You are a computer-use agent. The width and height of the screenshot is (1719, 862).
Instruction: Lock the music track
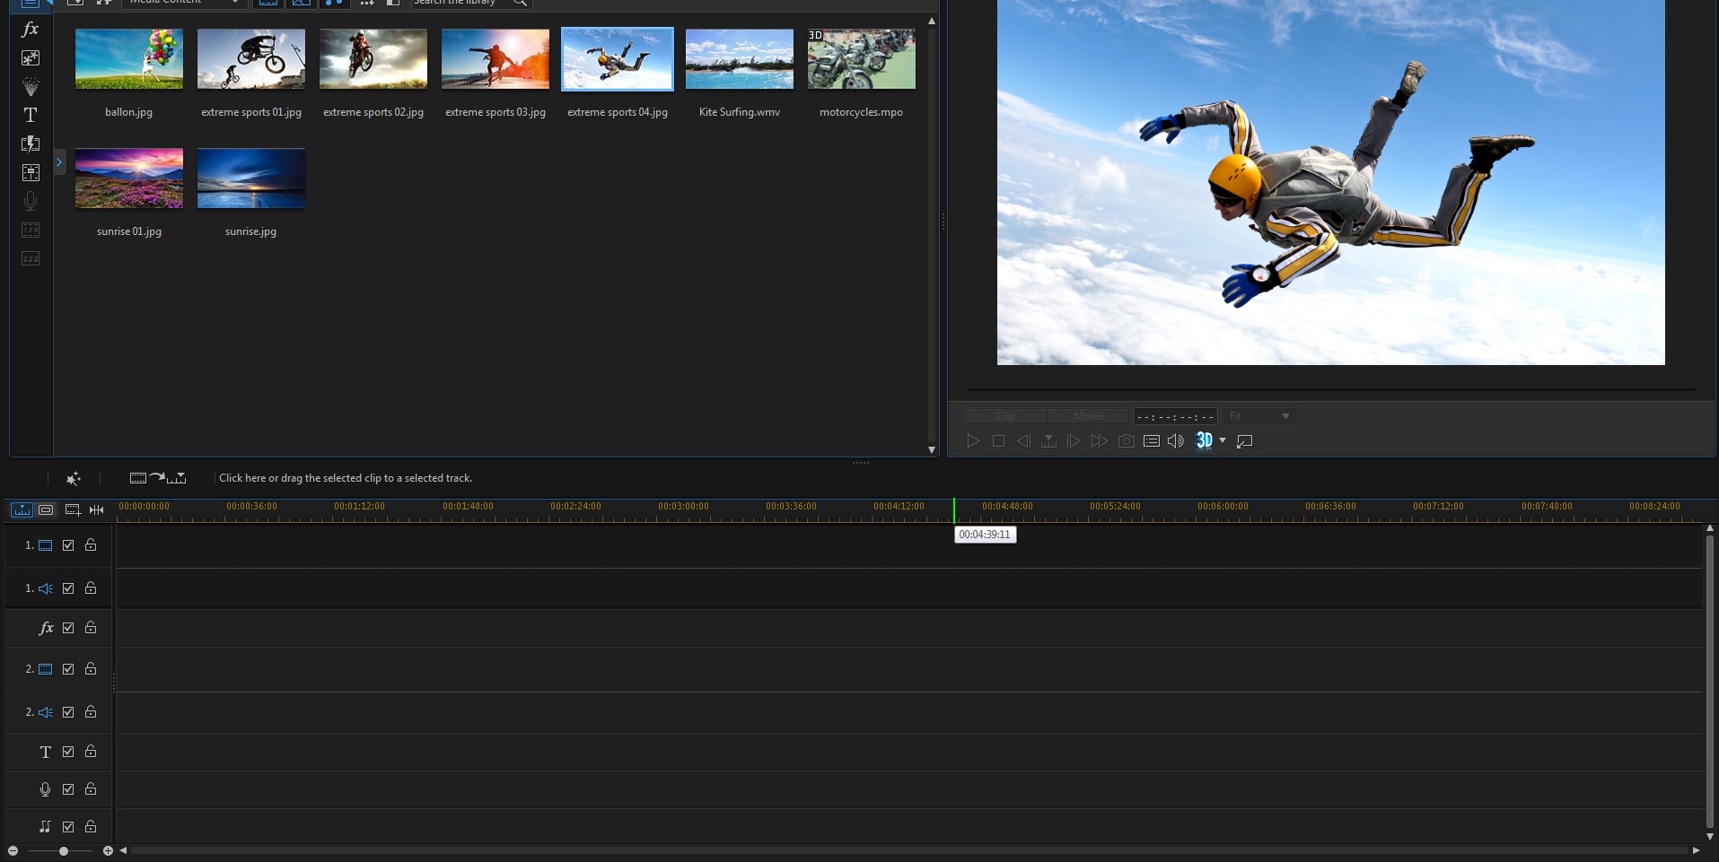coord(91,827)
